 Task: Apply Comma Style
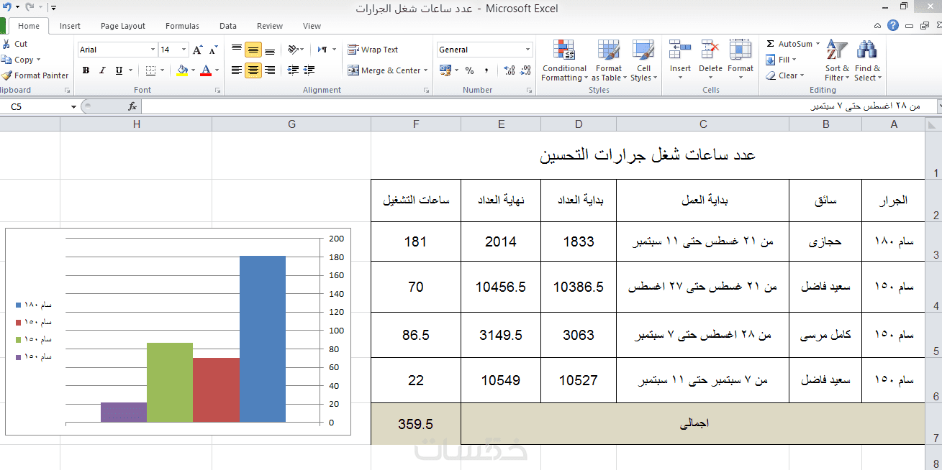click(486, 70)
